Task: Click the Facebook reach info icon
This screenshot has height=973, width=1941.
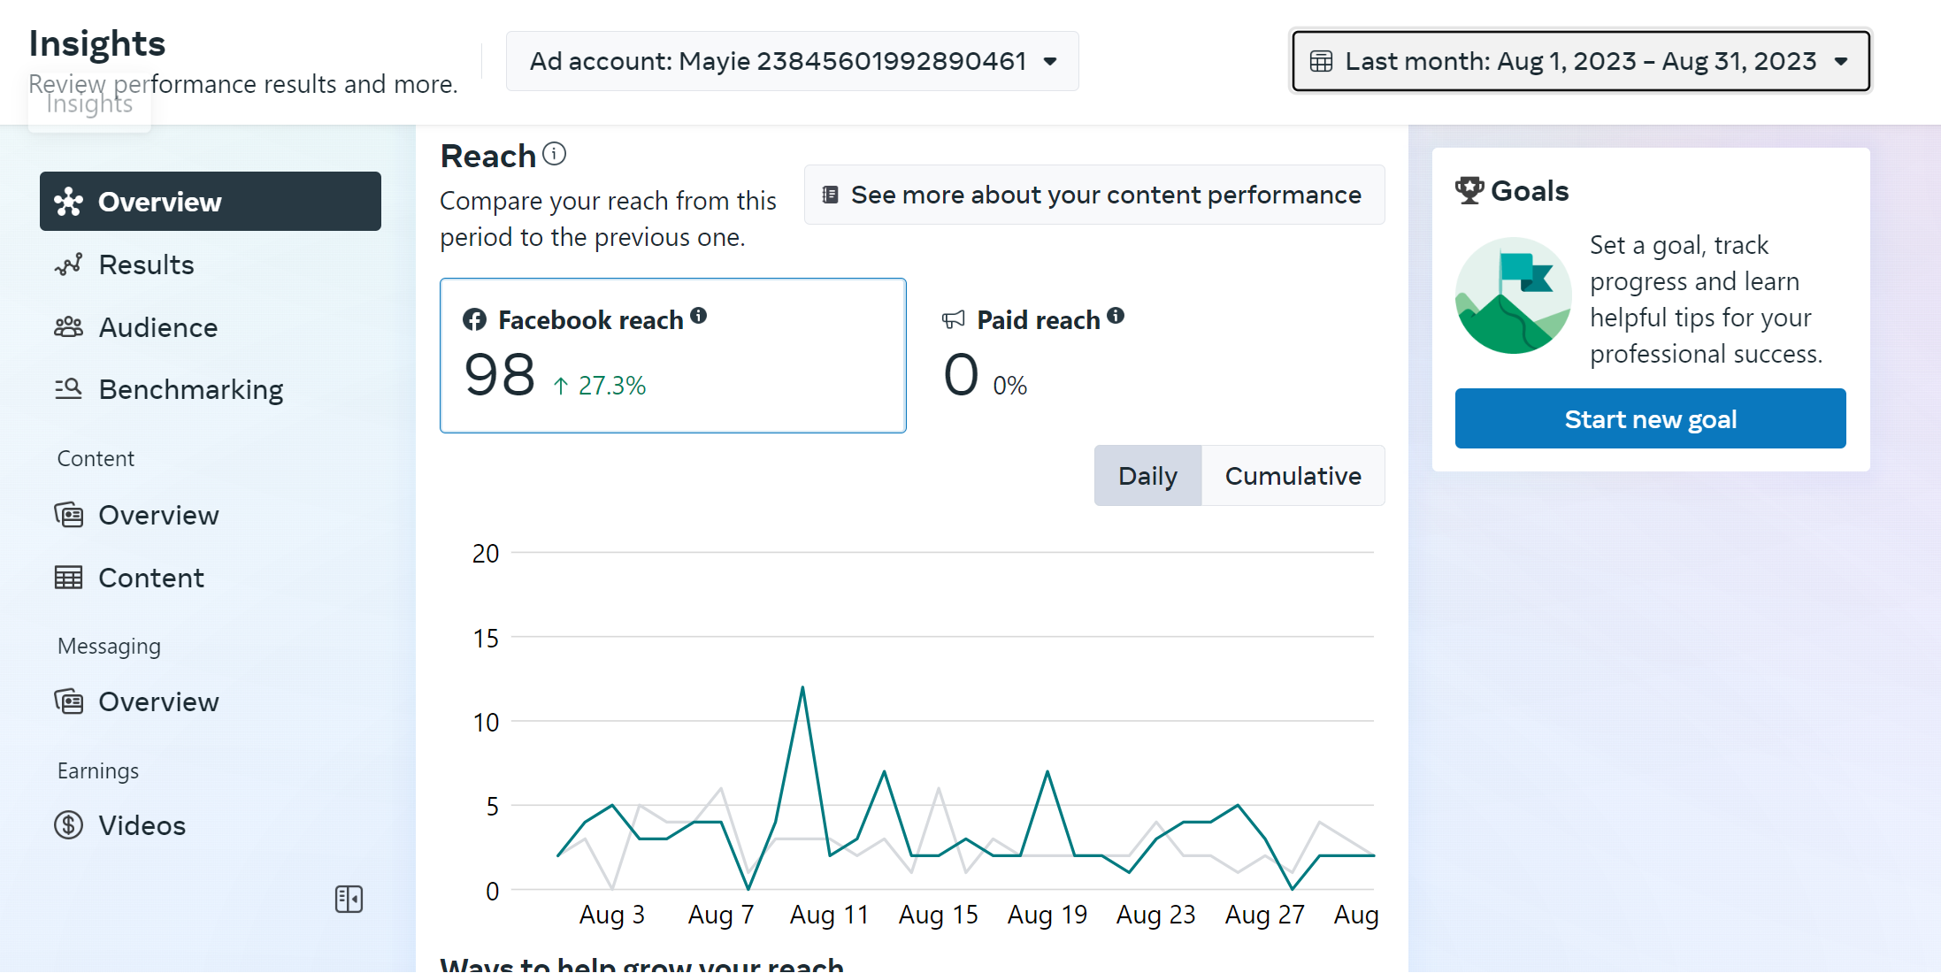Action: point(699,316)
